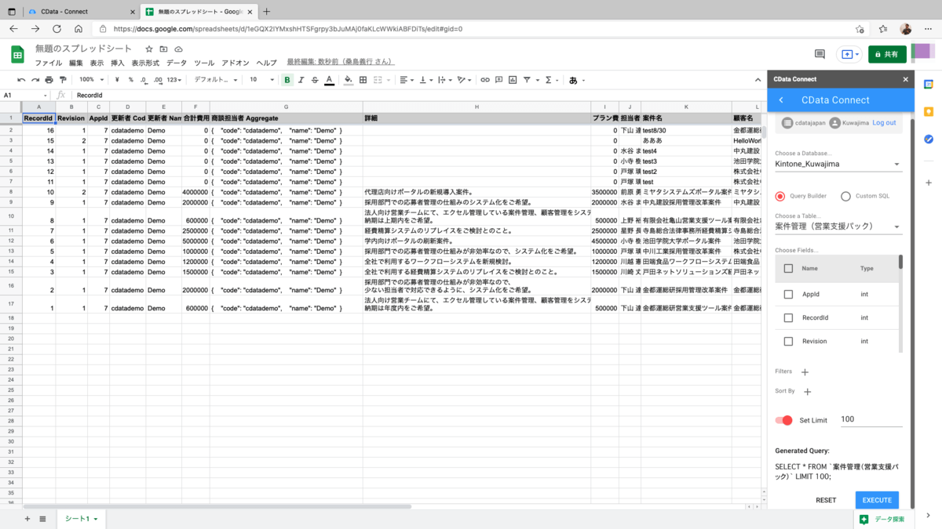Open the input tools あ dropdown
The width and height of the screenshot is (942, 529).
point(577,80)
